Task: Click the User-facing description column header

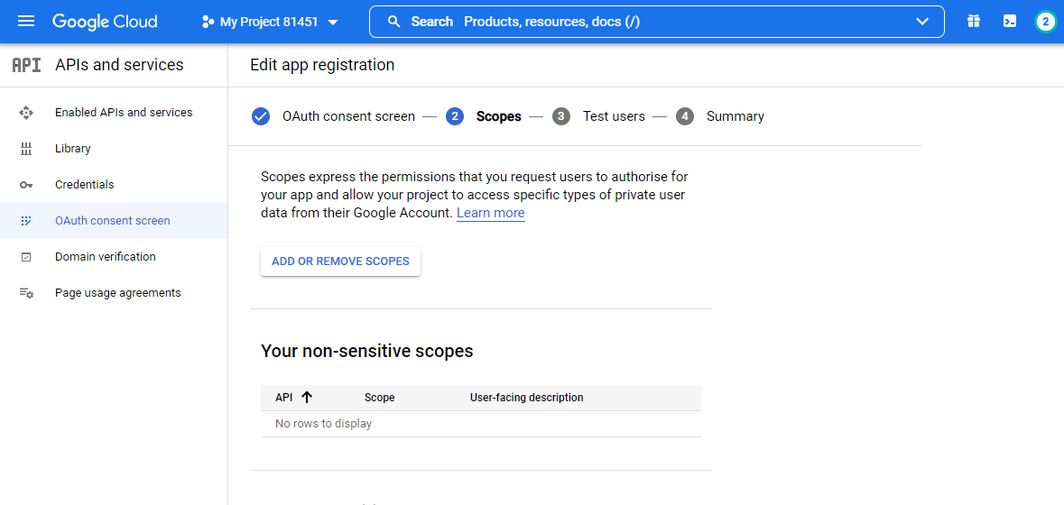Action: (x=526, y=398)
